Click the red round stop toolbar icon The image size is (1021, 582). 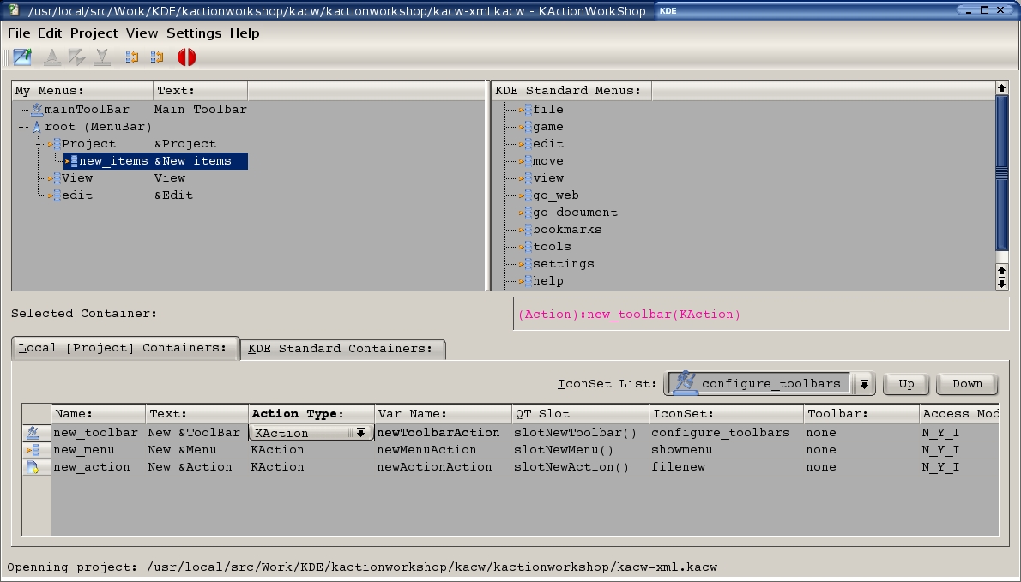(187, 57)
